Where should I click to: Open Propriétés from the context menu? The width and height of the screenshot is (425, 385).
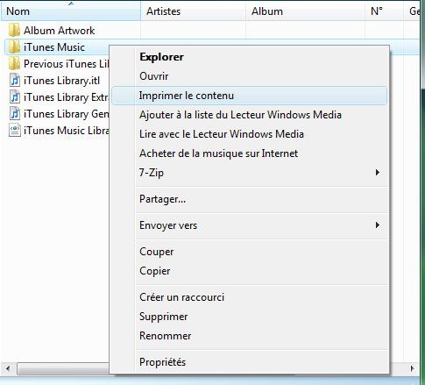250,362
